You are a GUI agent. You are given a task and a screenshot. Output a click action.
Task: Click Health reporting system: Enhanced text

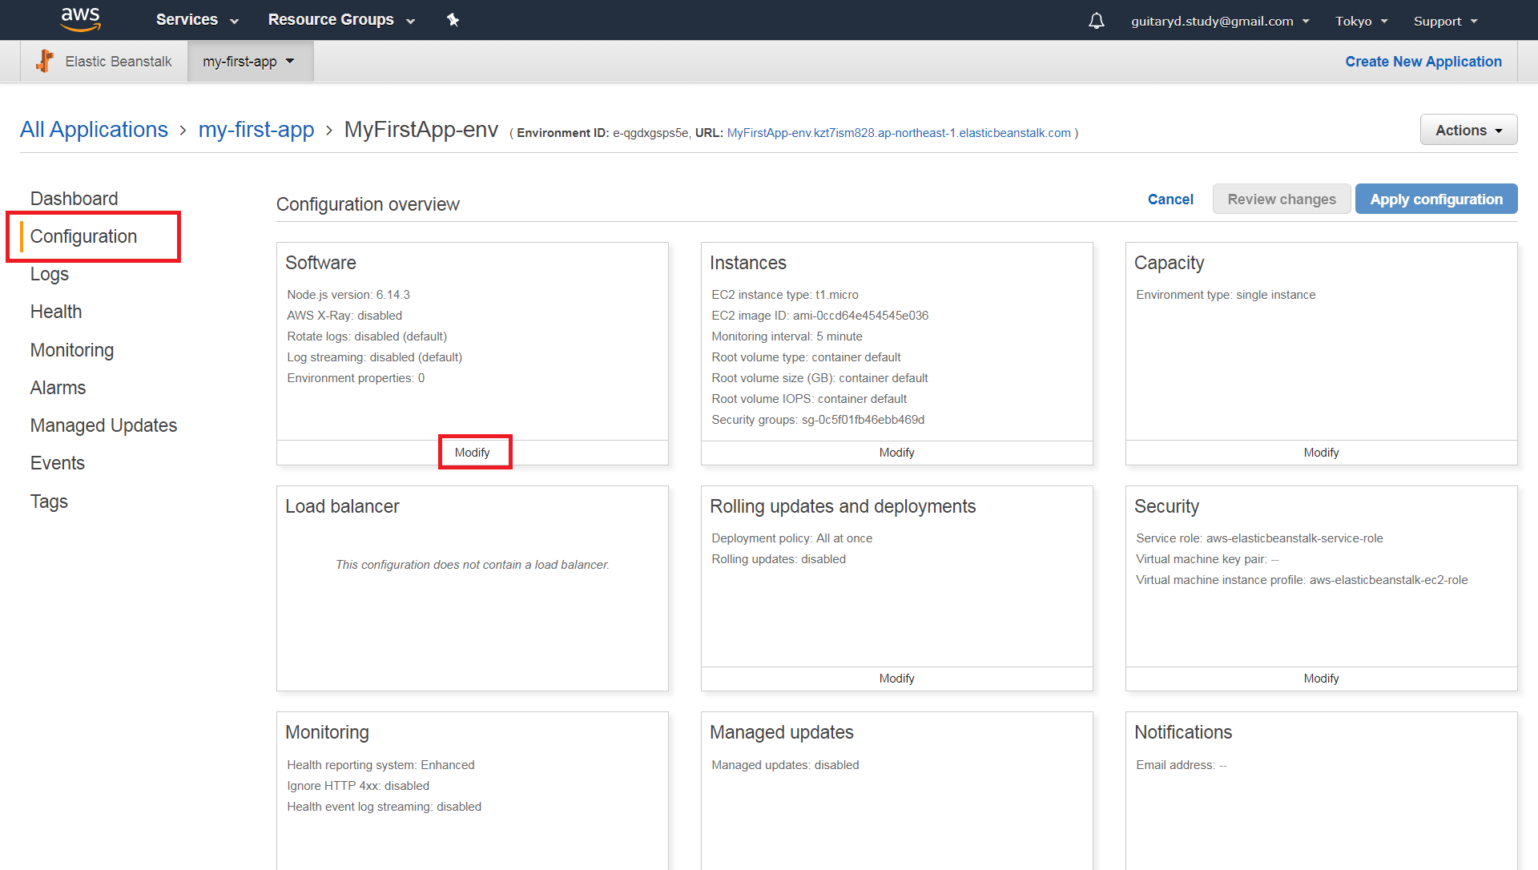point(380,765)
